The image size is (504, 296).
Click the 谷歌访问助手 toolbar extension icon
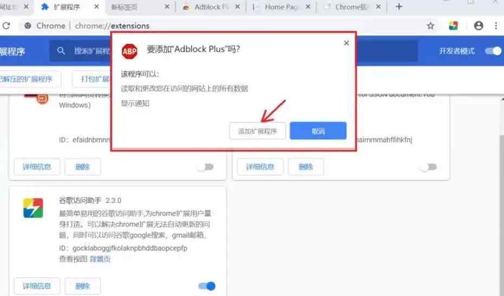(454, 25)
